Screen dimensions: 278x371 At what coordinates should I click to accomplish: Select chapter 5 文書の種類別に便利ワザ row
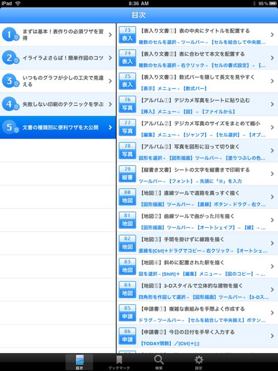coord(58,128)
